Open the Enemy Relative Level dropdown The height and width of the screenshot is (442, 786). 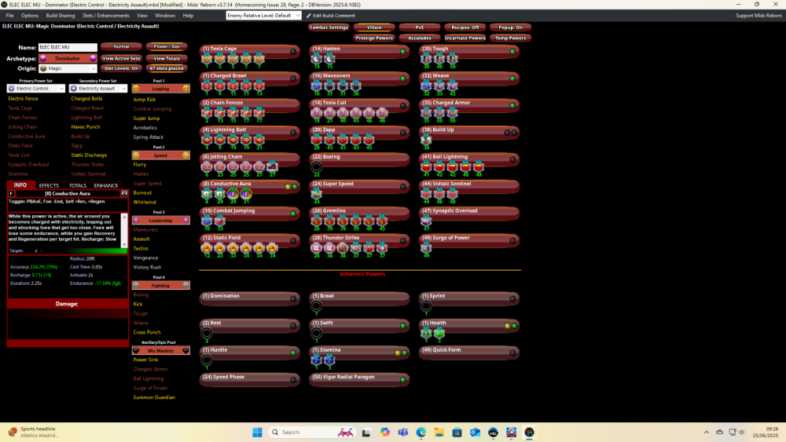coord(263,16)
